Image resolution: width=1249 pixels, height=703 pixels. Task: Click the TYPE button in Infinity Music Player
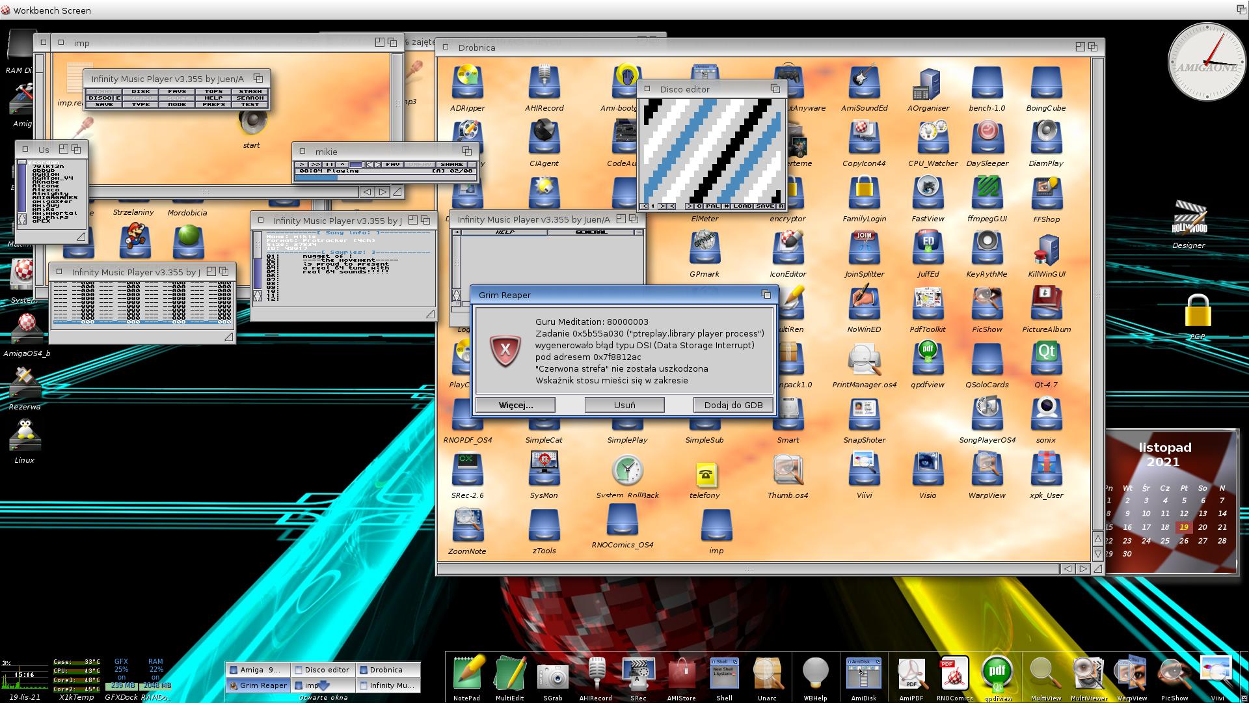click(x=141, y=105)
